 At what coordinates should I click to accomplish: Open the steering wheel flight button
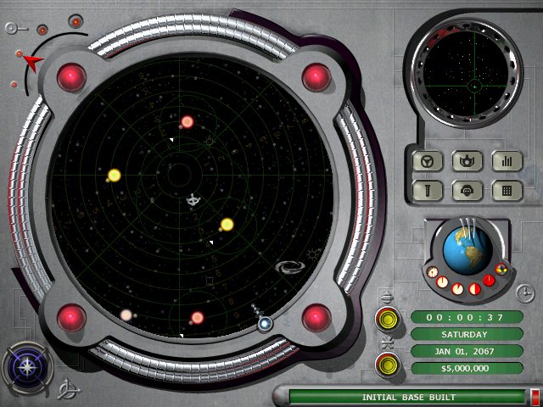pos(428,161)
